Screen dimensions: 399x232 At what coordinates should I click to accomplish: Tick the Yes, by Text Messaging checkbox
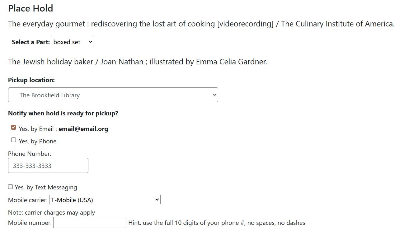point(11,187)
